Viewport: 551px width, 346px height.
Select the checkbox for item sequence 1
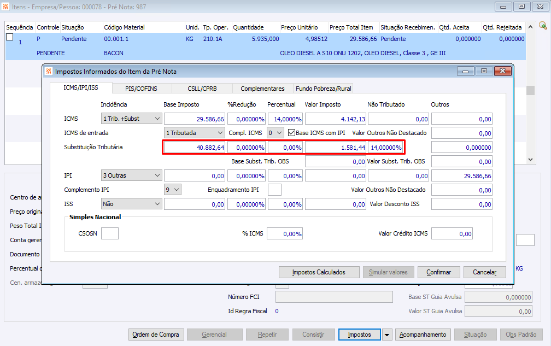pyautogui.click(x=9, y=37)
